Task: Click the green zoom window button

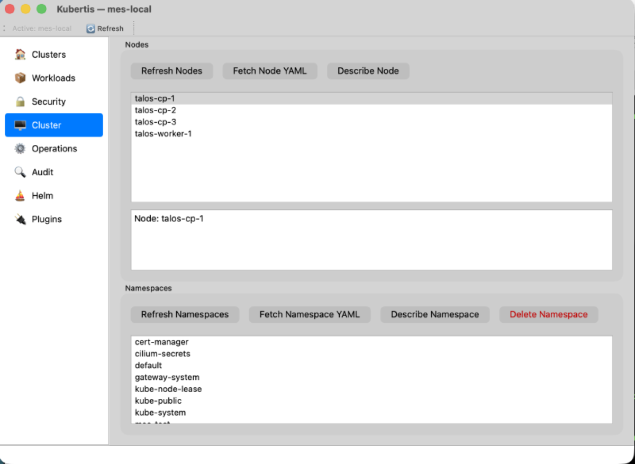Action: click(41, 9)
